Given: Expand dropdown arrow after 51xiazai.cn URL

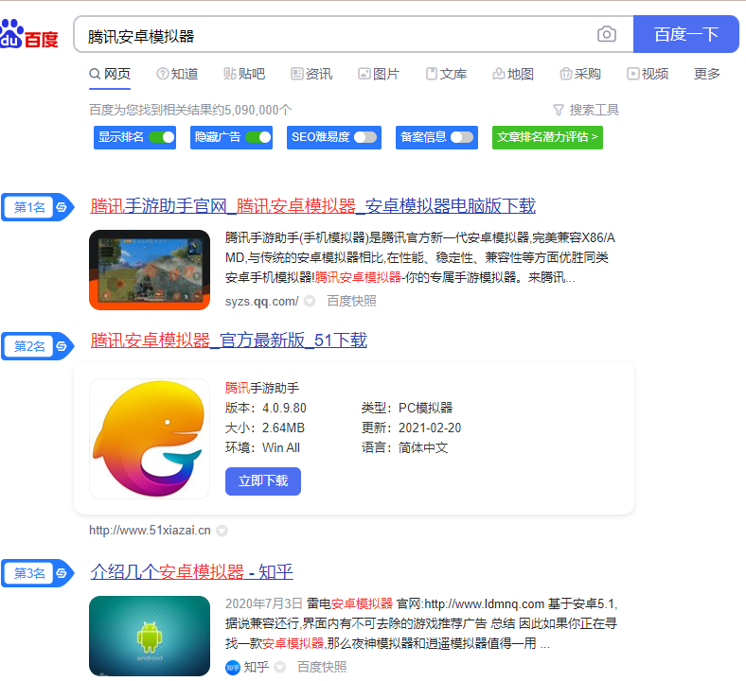Looking at the screenshot, I should (x=222, y=531).
